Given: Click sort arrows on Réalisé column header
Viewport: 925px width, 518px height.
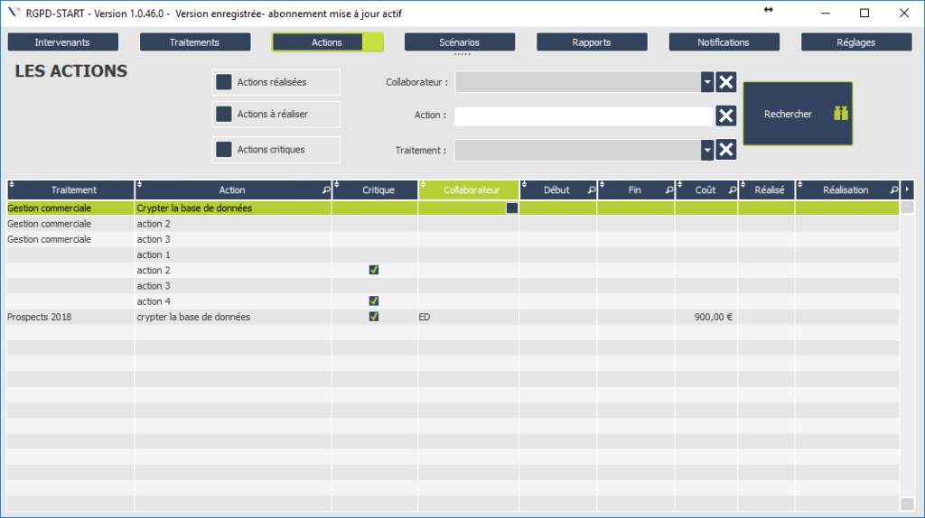Looking at the screenshot, I should point(743,185).
